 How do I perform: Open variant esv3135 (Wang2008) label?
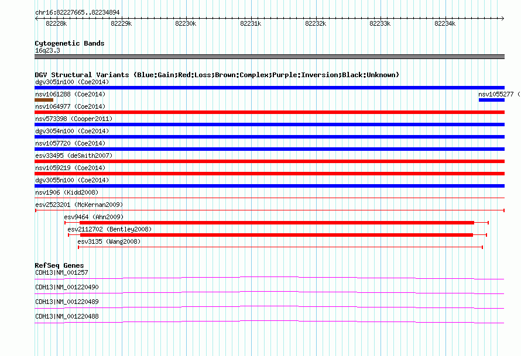109,241
